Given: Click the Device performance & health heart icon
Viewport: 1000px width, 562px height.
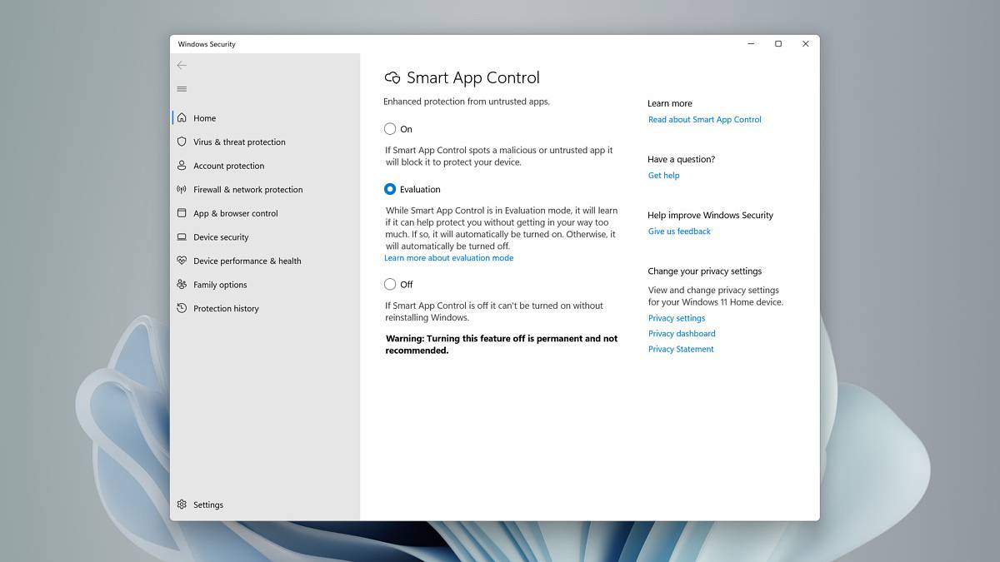Looking at the screenshot, I should (182, 261).
